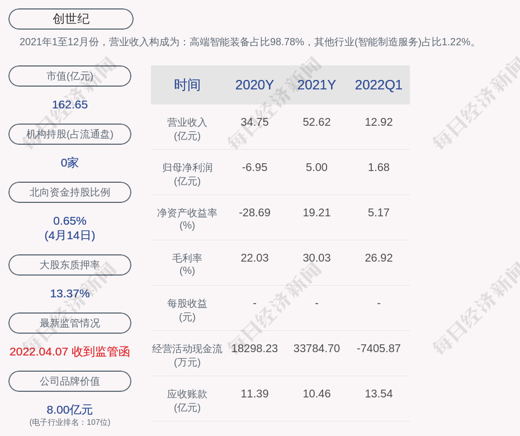The height and width of the screenshot is (436, 520).
Task: Choose the 2022Q1 column header
Action: [x=379, y=85]
